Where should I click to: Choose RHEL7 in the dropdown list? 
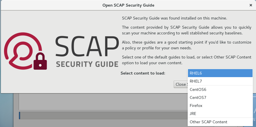coord(220,81)
